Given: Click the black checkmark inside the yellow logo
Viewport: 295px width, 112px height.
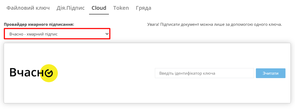Looking at the screenshot, I should tap(49, 73).
